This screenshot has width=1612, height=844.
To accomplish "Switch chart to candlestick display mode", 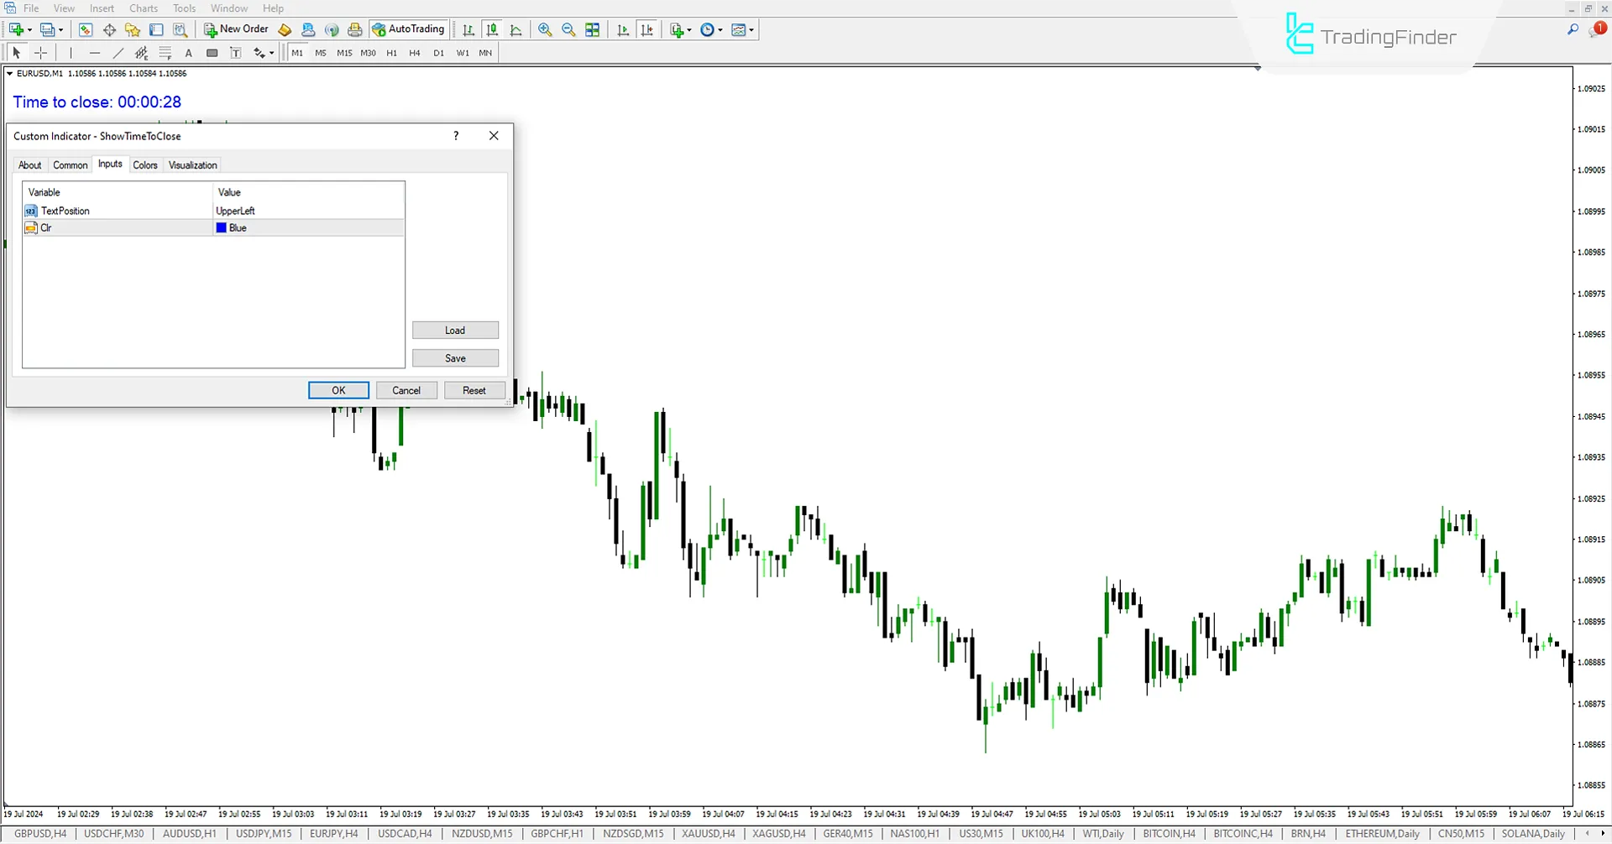I will coord(492,29).
